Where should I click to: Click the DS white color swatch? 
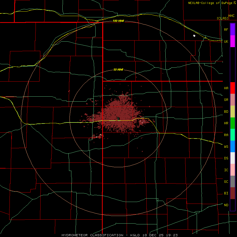click(x=233, y=158)
